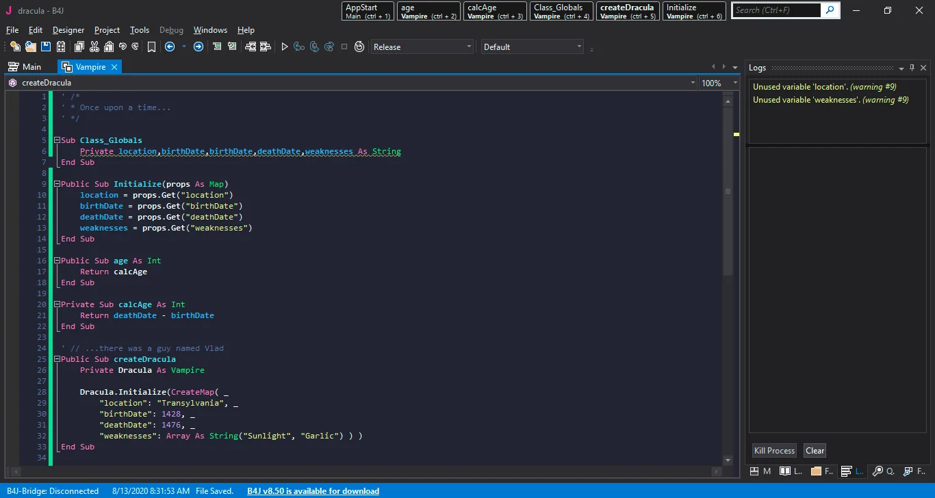Click the Save file icon
Image resolution: width=935 pixels, height=498 pixels.
pyautogui.click(x=46, y=47)
